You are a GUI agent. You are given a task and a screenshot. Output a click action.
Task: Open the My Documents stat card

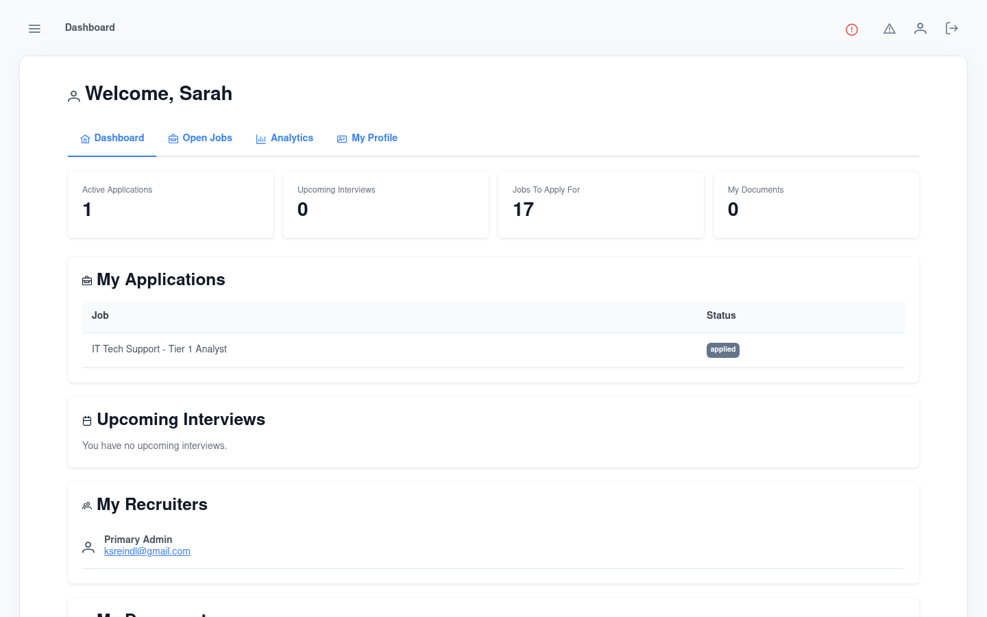[x=816, y=205]
